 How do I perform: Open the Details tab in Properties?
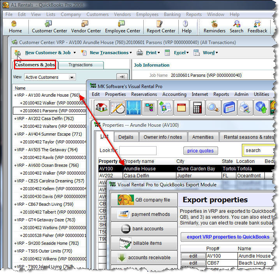(x=126, y=137)
